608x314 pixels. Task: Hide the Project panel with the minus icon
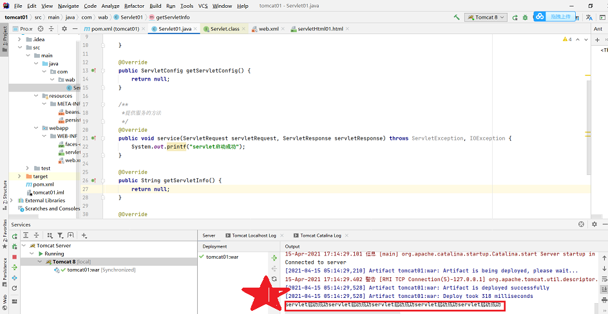75,29
